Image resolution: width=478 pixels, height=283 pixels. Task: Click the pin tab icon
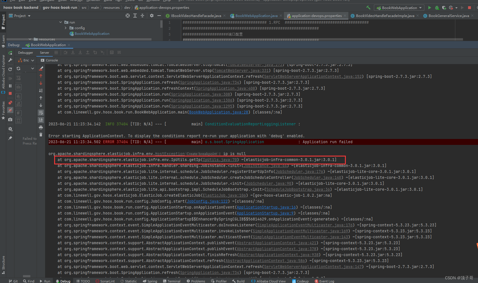(x=10, y=138)
